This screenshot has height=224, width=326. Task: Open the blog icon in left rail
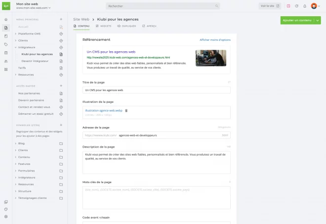tap(6, 36)
